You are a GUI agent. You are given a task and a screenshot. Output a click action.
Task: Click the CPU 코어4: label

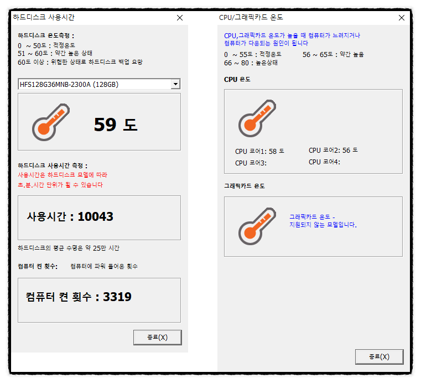(324, 162)
